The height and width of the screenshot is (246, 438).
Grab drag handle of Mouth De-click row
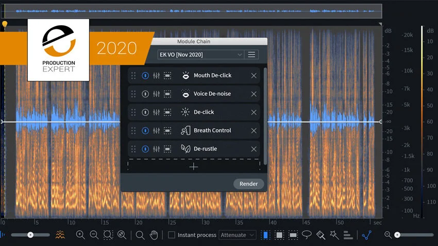pos(133,75)
